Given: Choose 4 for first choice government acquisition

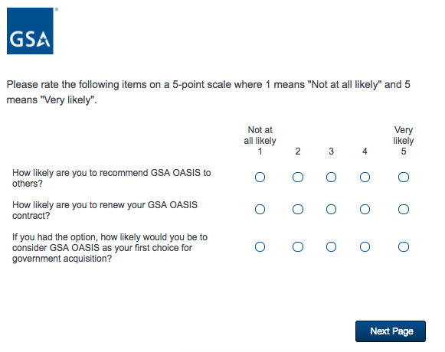Looking at the screenshot, I should coord(365,246).
